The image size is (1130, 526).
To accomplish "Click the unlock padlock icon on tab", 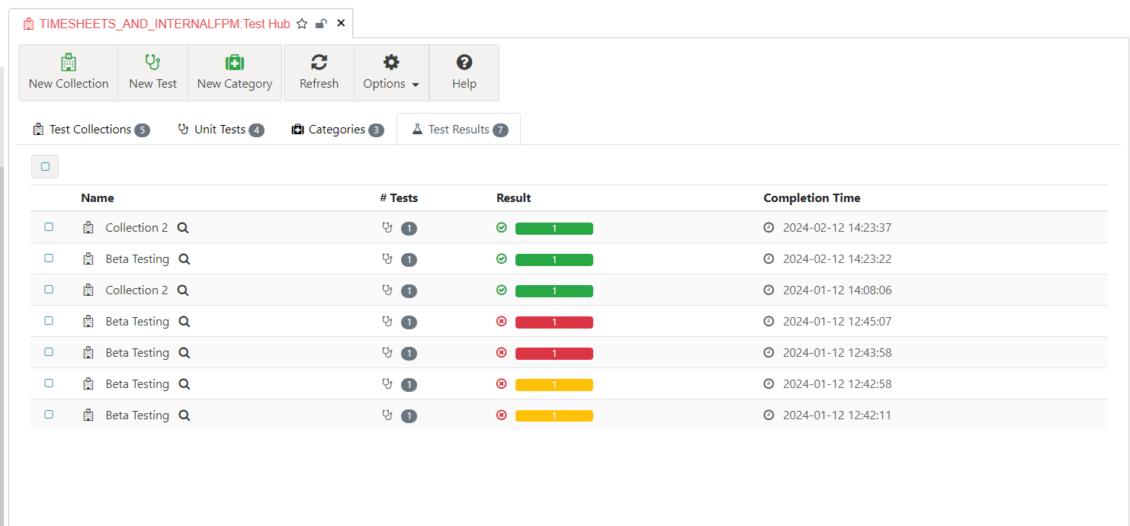I will [x=321, y=24].
